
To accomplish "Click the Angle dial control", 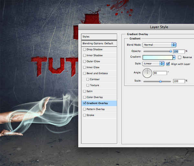I will (x=147, y=73).
